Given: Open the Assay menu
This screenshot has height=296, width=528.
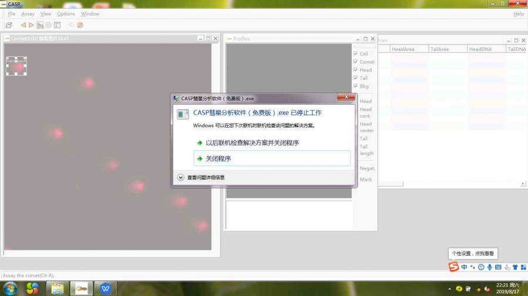Looking at the screenshot, I should (x=28, y=14).
